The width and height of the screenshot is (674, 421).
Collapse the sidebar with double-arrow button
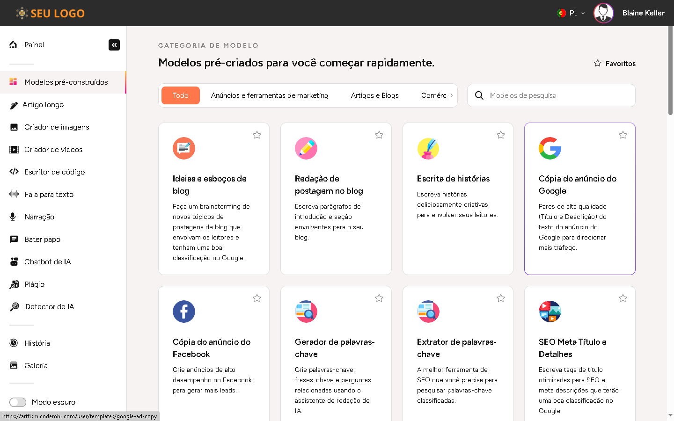[x=114, y=45]
